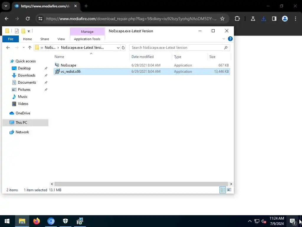Bookmark this page with star icon
The width and height of the screenshot is (302, 227).
(x=222, y=19)
